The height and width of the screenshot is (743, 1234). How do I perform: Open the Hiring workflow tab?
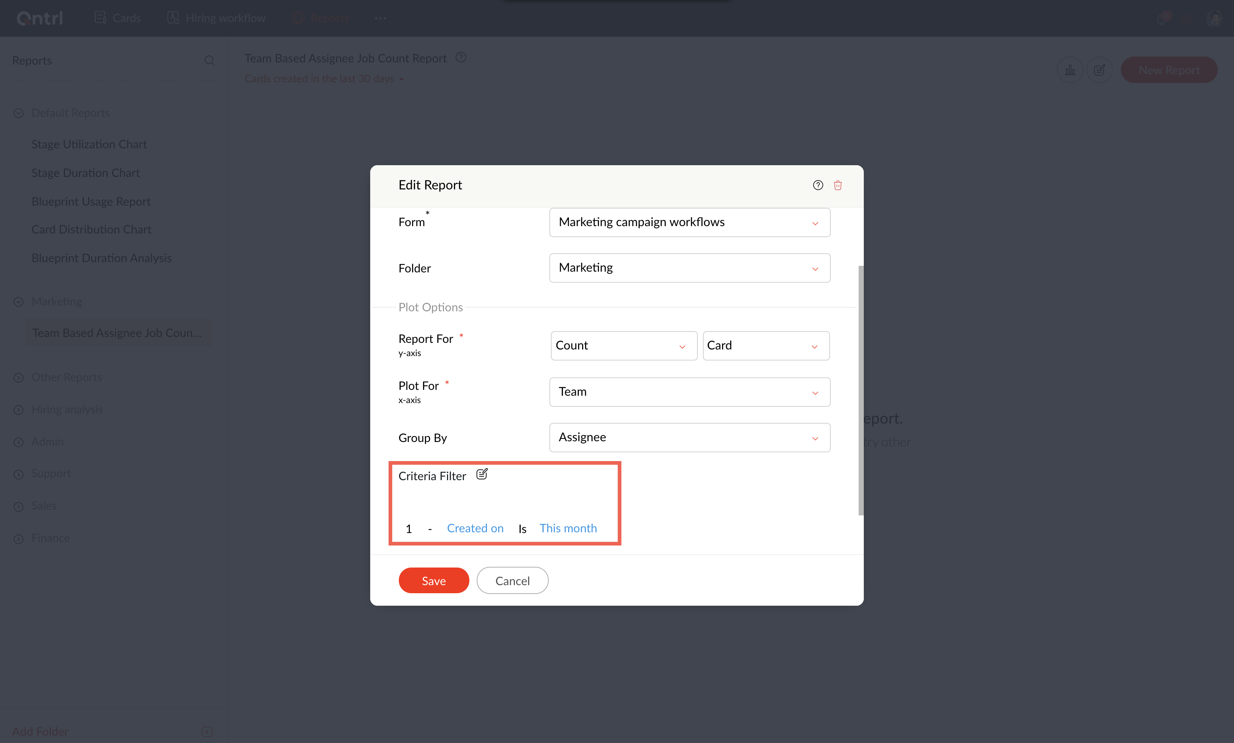pyautogui.click(x=216, y=18)
